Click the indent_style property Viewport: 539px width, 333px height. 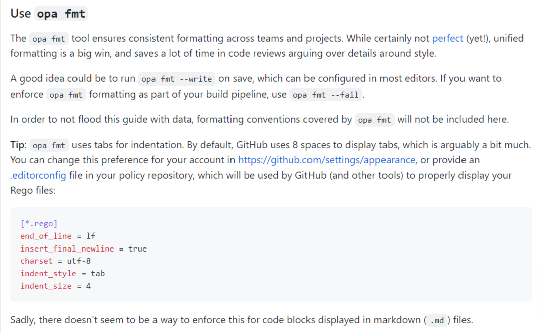48,273
